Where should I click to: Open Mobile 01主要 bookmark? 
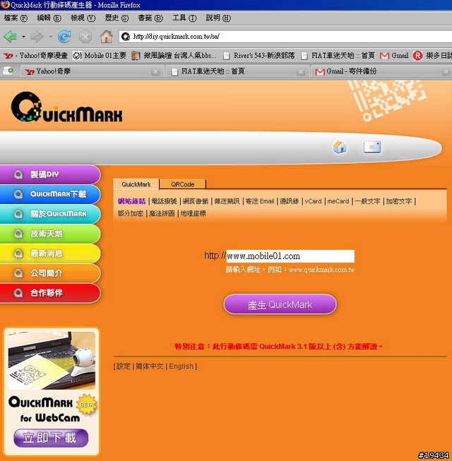(x=100, y=55)
